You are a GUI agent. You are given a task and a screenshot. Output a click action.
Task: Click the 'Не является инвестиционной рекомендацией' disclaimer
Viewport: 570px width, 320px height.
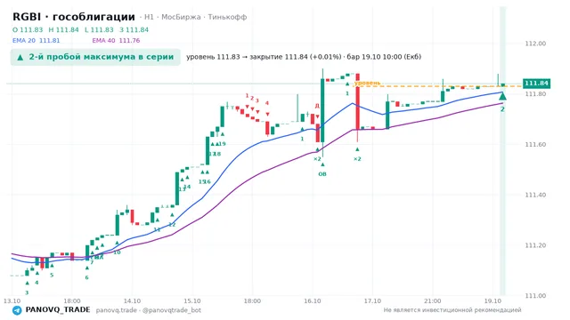pyautogui.click(x=452, y=310)
